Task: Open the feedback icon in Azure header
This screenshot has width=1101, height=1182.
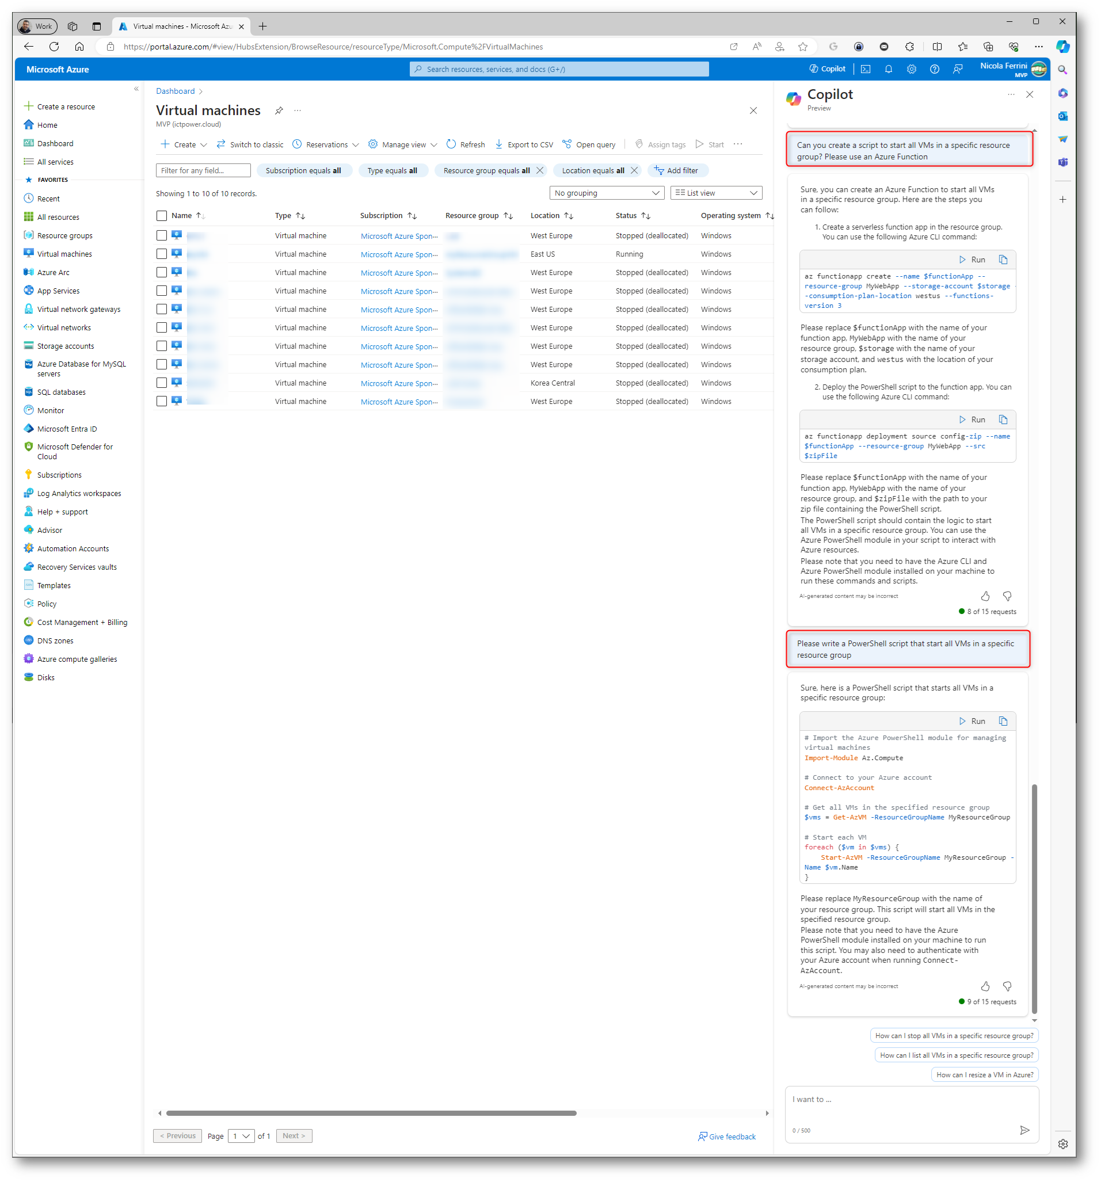Action: pos(958,69)
